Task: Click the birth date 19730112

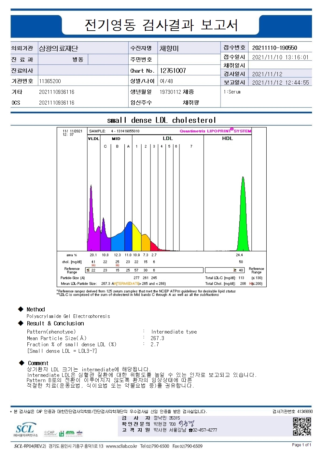Action: [x=170, y=92]
